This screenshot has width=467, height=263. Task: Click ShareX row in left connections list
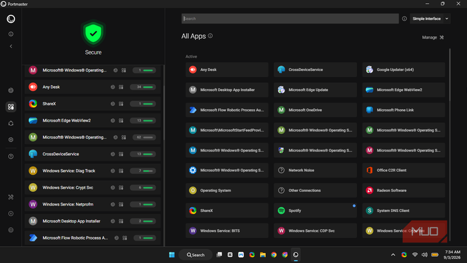pos(93,104)
